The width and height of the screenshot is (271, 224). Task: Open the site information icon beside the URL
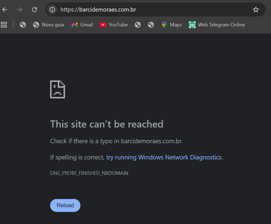click(x=52, y=10)
